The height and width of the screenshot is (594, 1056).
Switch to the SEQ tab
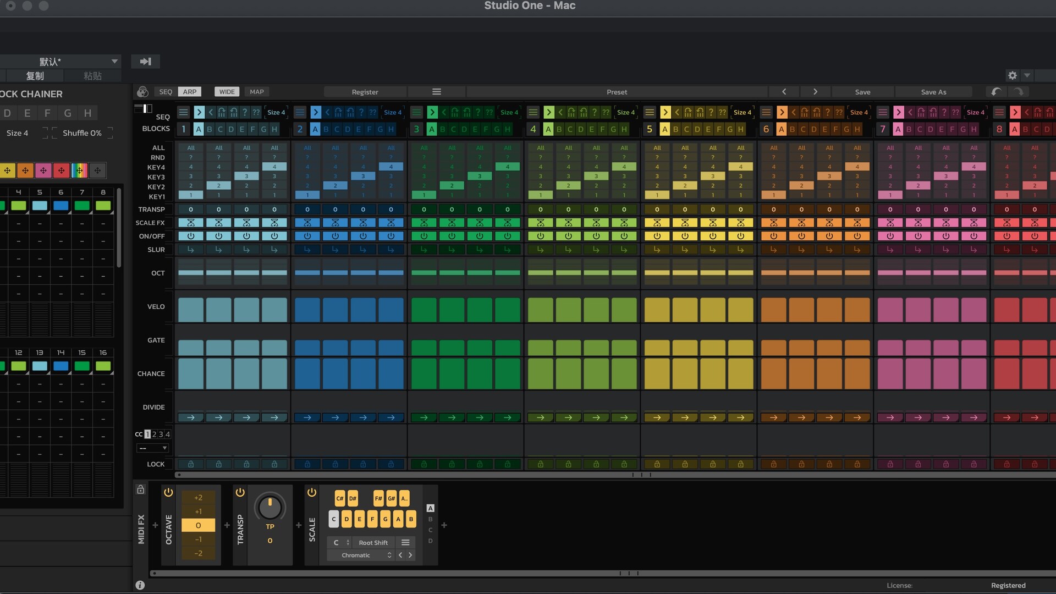[x=166, y=92]
